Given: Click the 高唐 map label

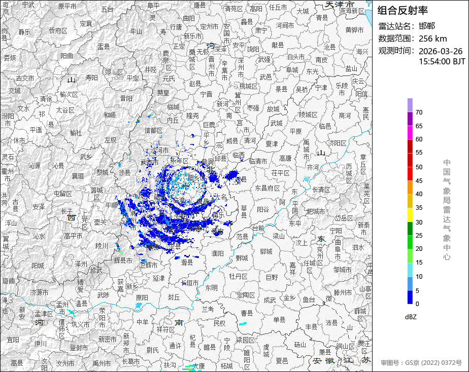Looking at the screenshot, I should click(x=285, y=158).
